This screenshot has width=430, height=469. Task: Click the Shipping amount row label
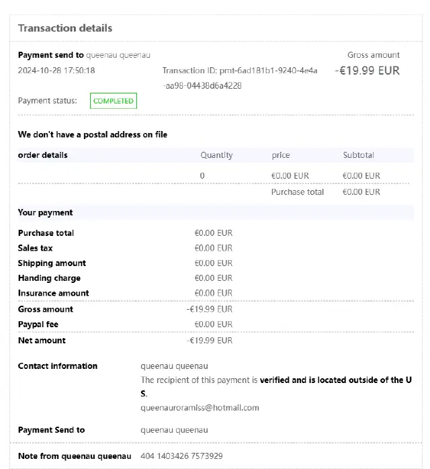[52, 263]
